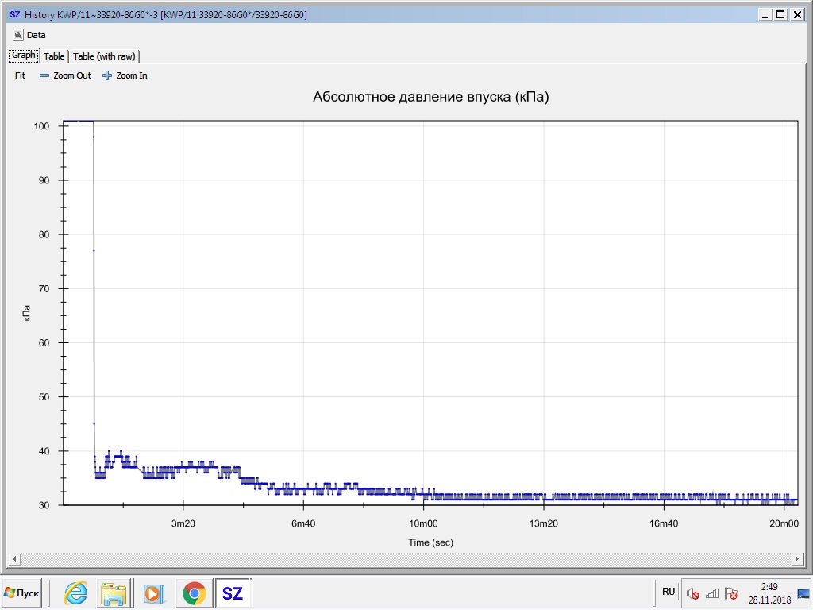Open the network signal tray icon

pos(712,593)
